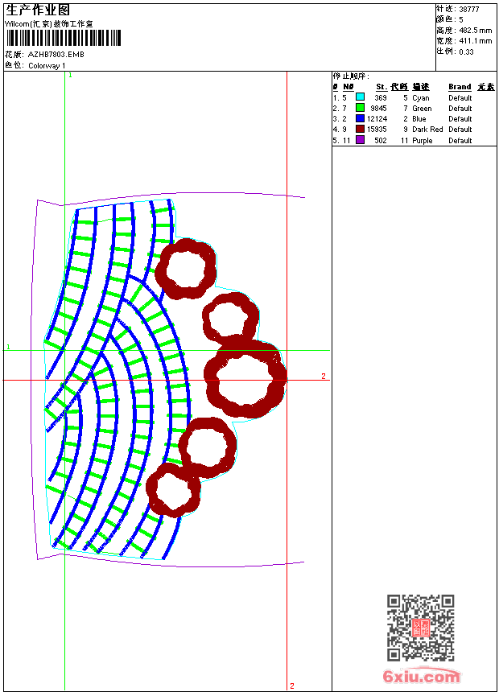Screen dimensions: 499x692
Task: Select the width value 411.1 mm
Action: [475, 41]
